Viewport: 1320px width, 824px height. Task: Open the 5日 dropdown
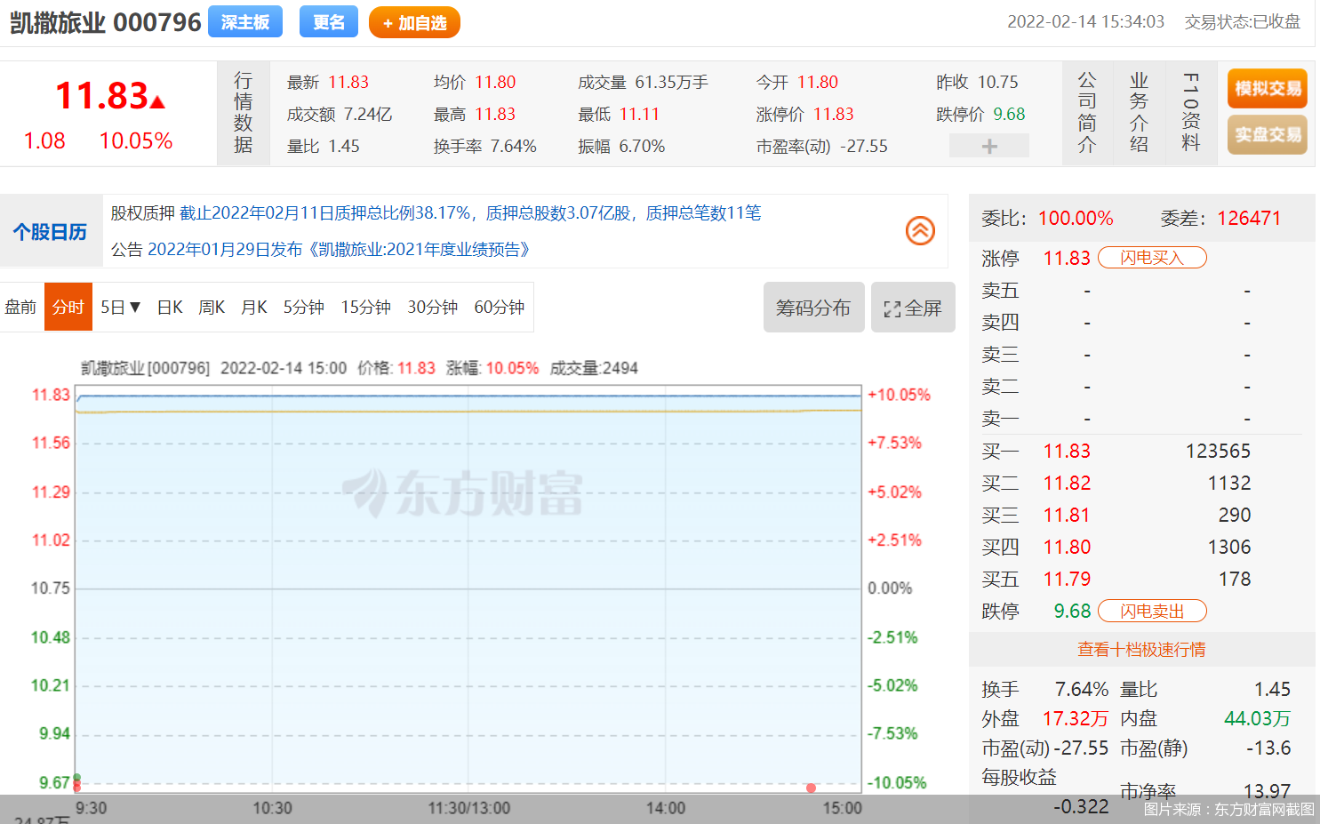click(120, 308)
